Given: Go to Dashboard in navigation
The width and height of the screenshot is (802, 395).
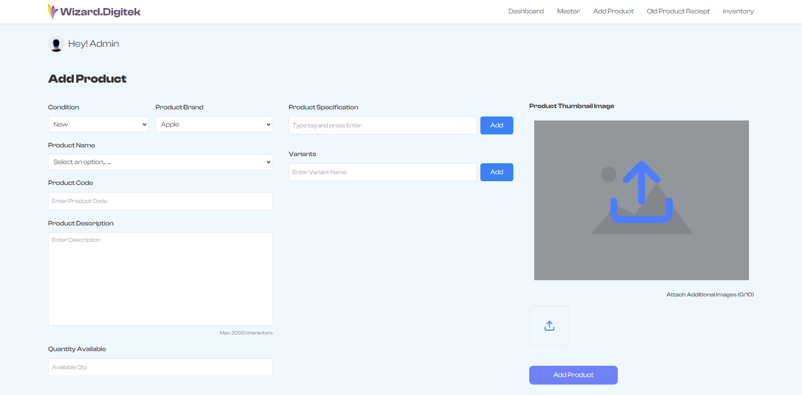Looking at the screenshot, I should tap(525, 11).
